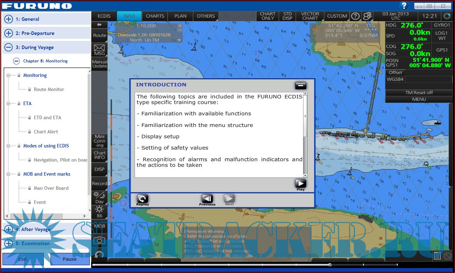Toggle the STD DISP display mode
The width and height of the screenshot is (455, 273).
coord(288,16)
